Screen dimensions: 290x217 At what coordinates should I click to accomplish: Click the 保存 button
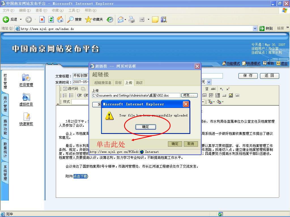click(248, 76)
